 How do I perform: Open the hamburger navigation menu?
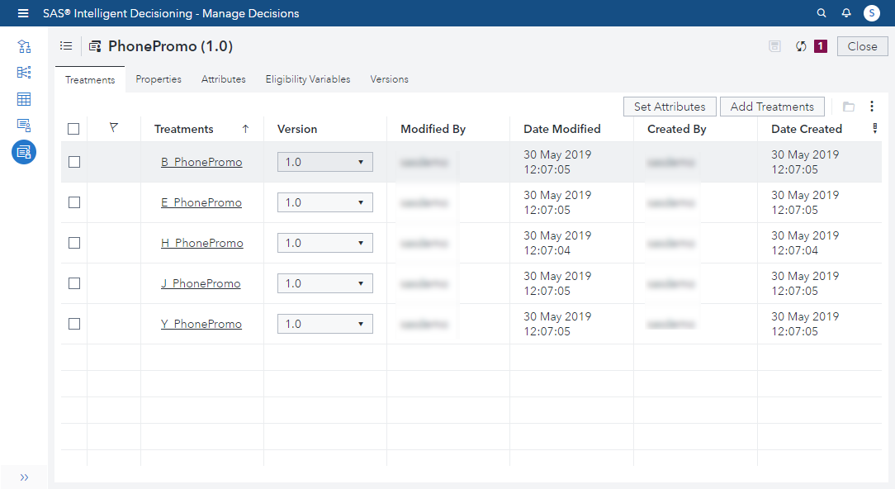23,13
